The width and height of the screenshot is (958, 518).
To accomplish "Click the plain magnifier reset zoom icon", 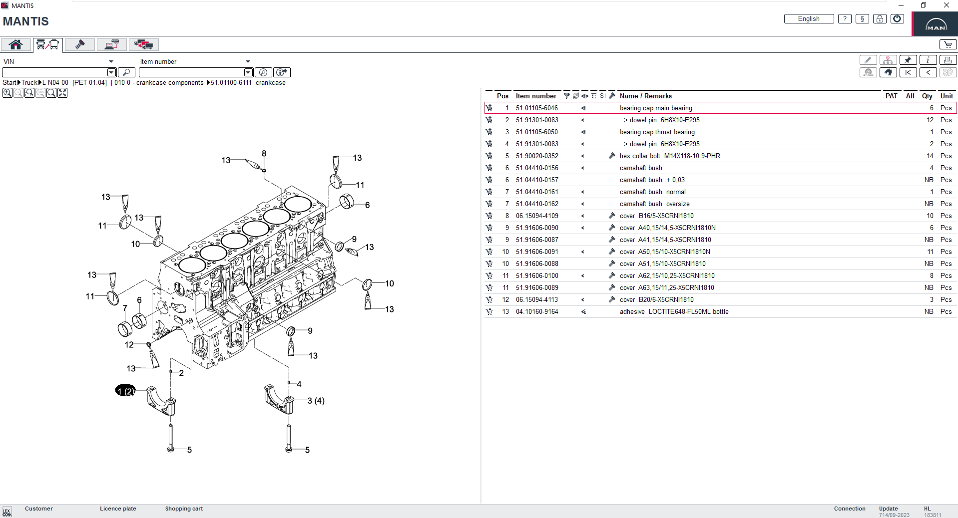I will pos(51,93).
